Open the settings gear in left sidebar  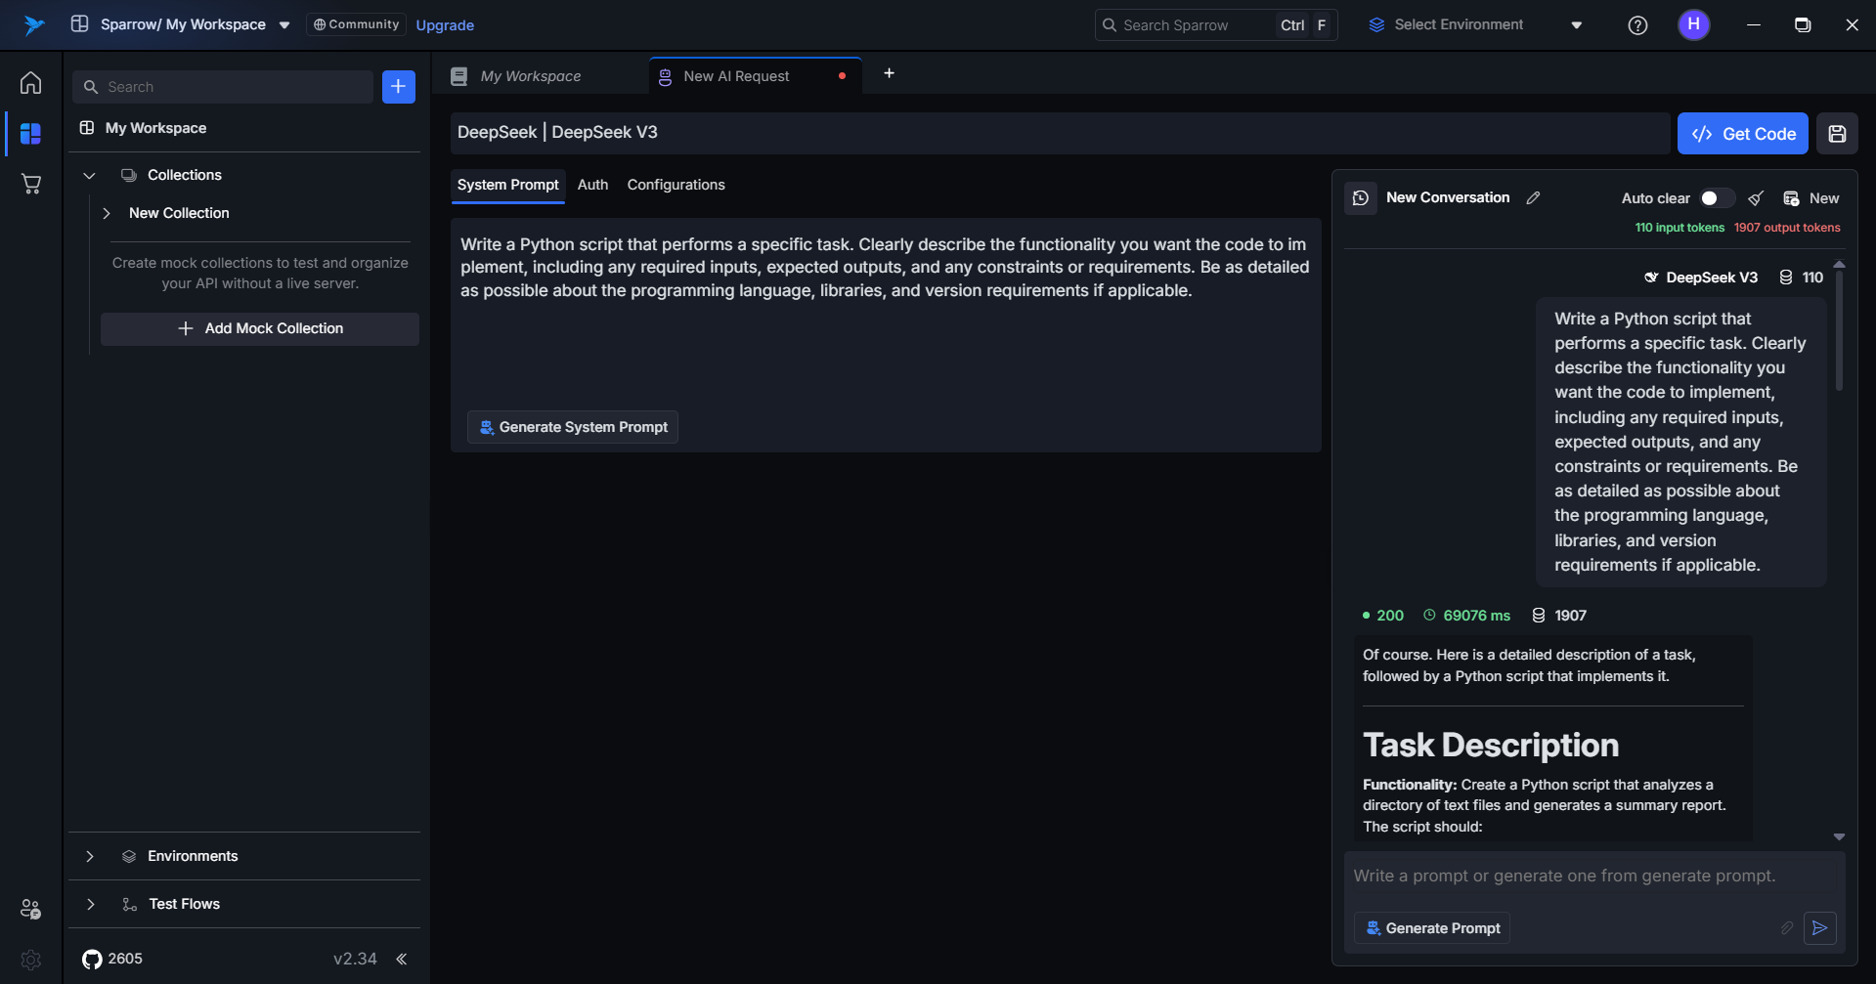pyautogui.click(x=31, y=960)
